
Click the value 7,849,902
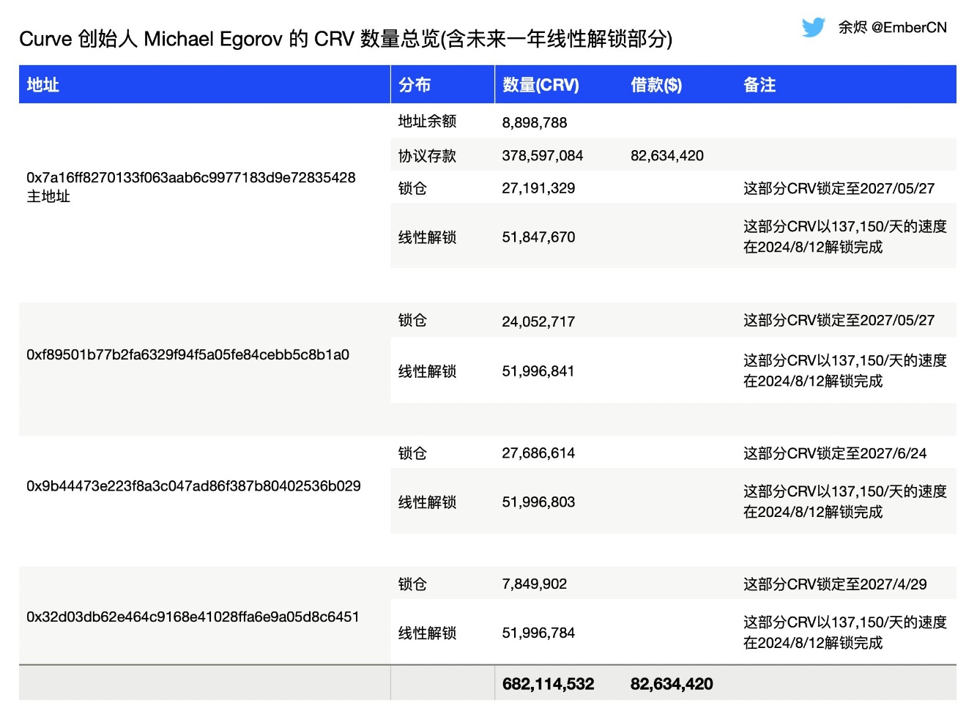pos(535,584)
